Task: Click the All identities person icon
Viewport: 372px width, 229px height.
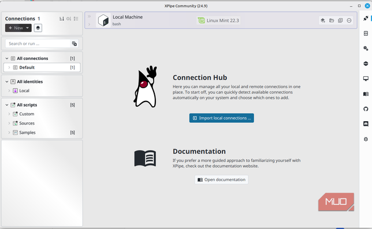Action: click(13, 81)
